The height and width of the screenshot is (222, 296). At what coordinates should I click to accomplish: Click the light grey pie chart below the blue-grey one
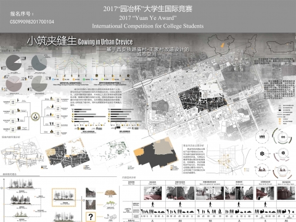(39, 84)
